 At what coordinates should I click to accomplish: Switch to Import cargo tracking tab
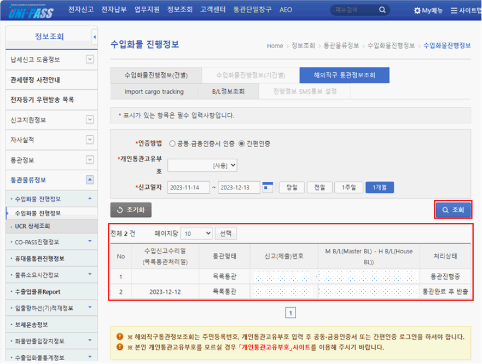(154, 91)
